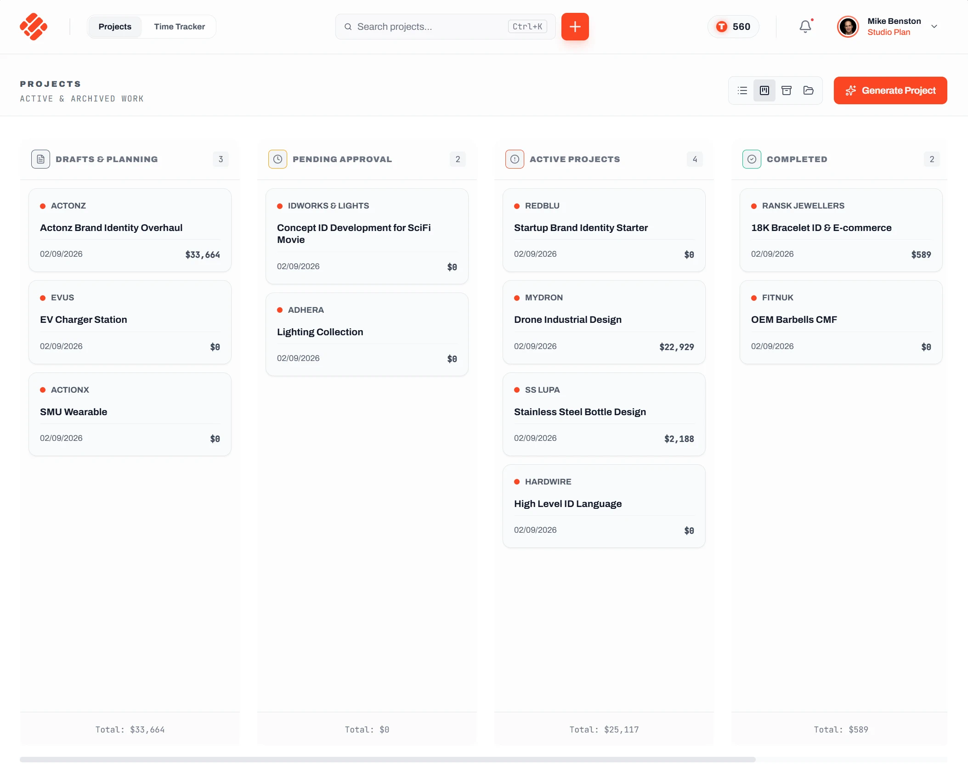Switch to kanban board view
The width and height of the screenshot is (968, 783).
pos(764,90)
